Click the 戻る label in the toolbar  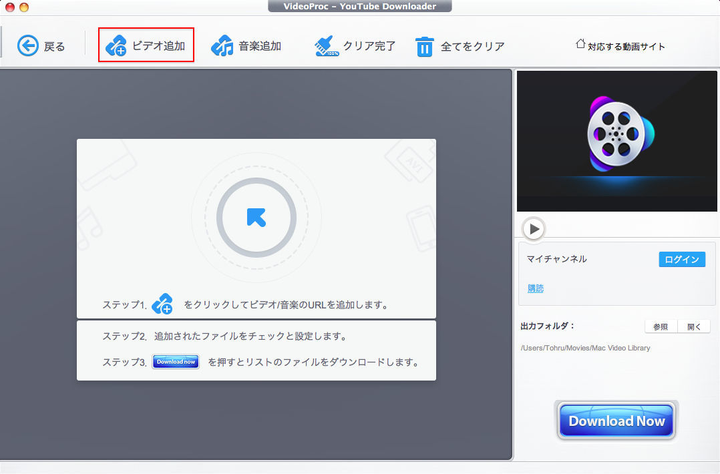coord(54,46)
